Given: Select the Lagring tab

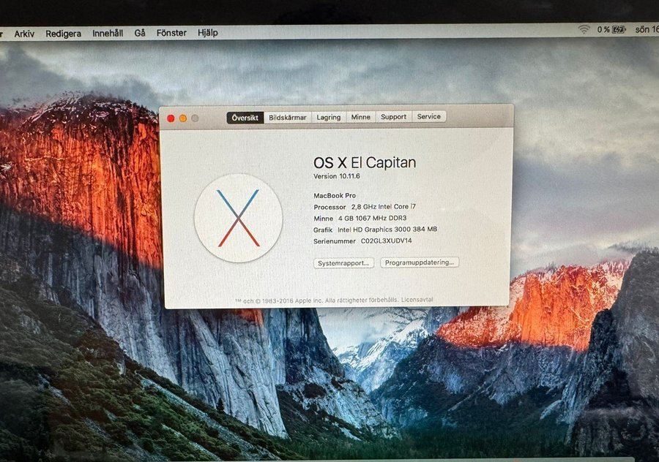Looking at the screenshot, I should tap(328, 117).
